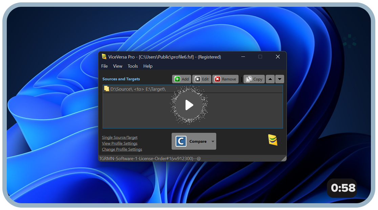Viewport: 378px width, 210px height.
Task: Select the D:\Source\ <to> E:\Target\ row
Action: coord(193,89)
